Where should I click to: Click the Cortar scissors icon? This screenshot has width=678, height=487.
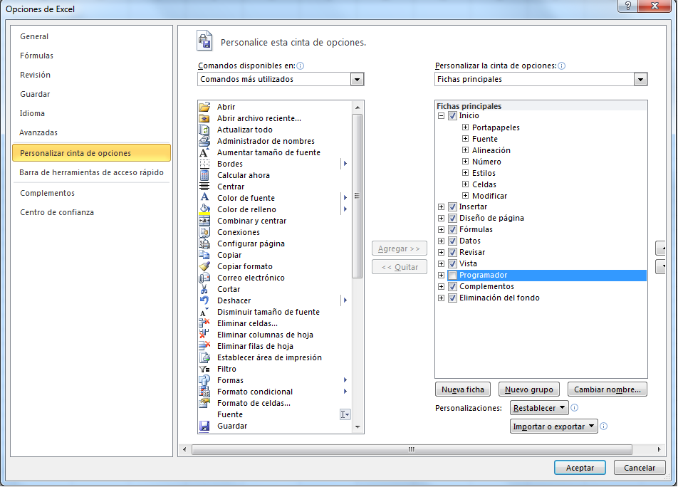click(x=204, y=289)
